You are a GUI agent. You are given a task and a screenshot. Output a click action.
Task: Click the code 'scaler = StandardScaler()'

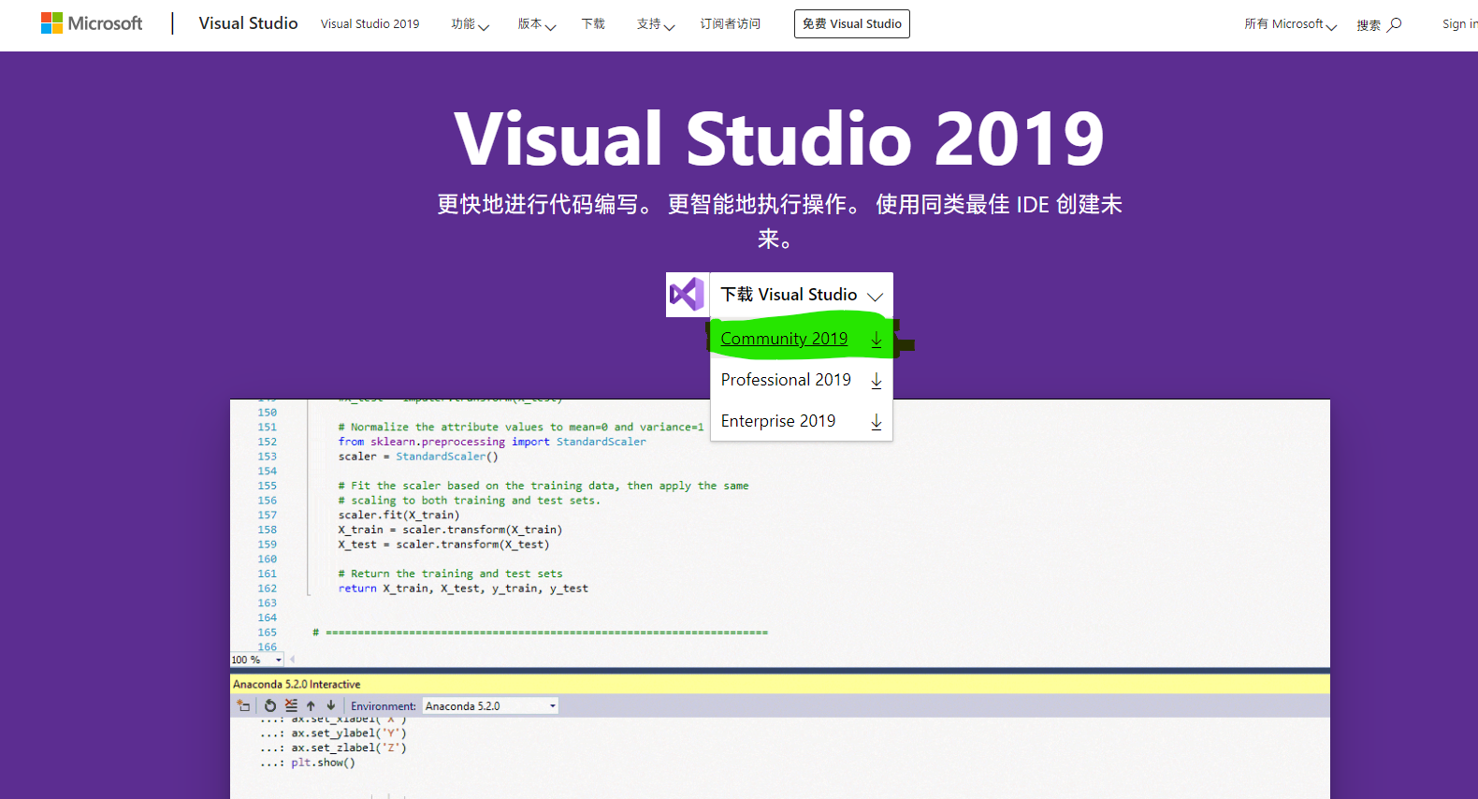click(x=418, y=457)
